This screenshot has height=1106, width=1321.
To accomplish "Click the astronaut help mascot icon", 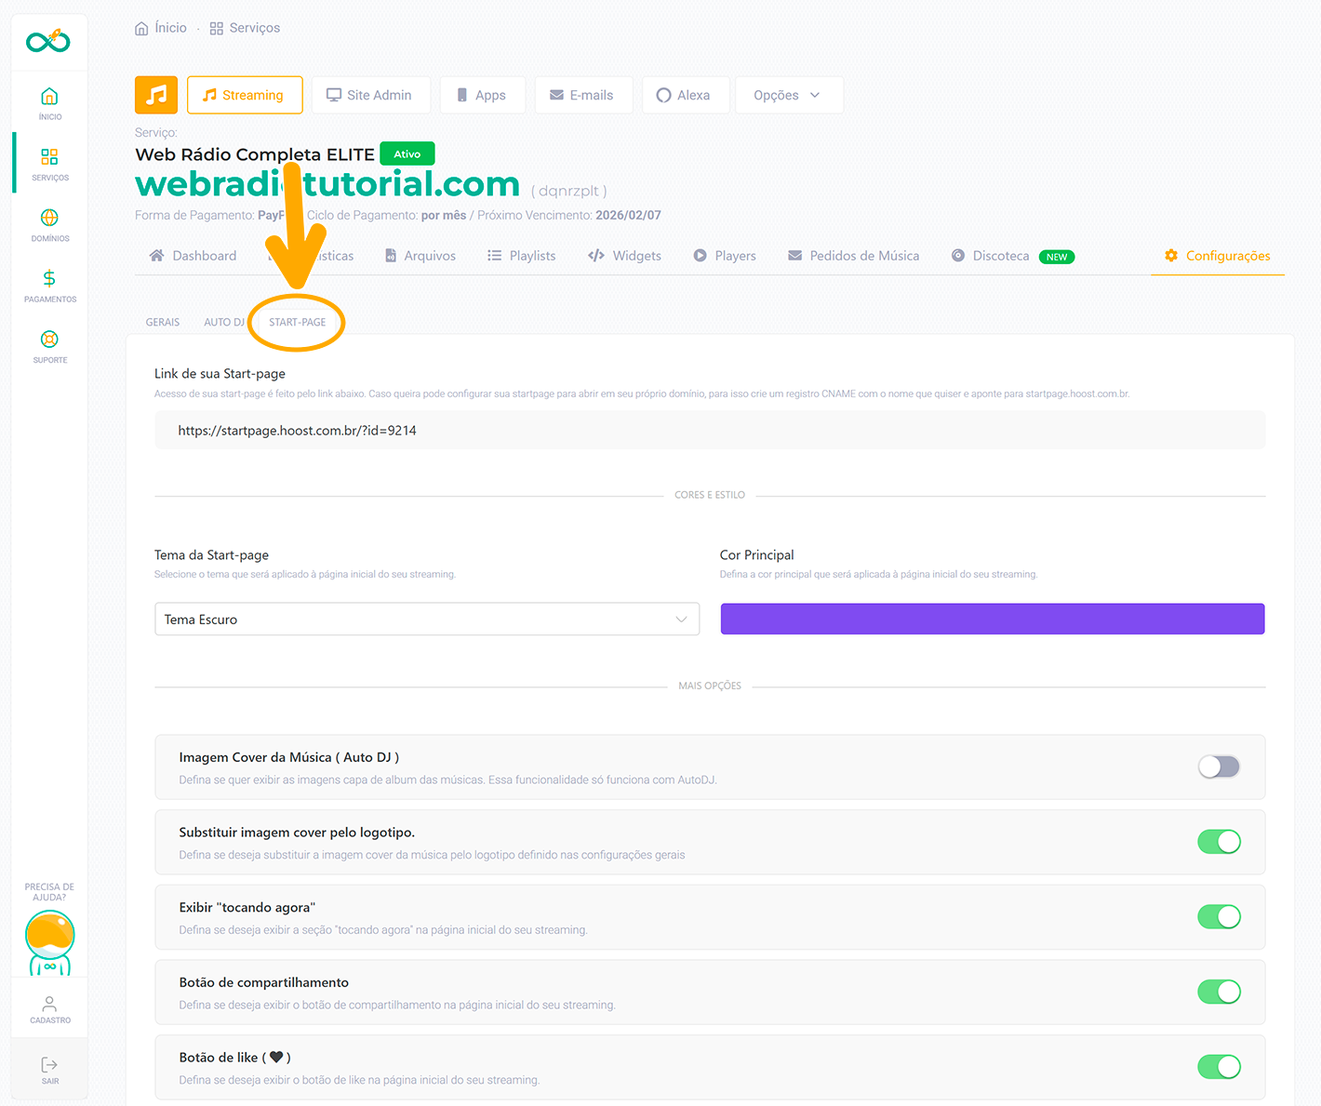I will (x=50, y=939).
